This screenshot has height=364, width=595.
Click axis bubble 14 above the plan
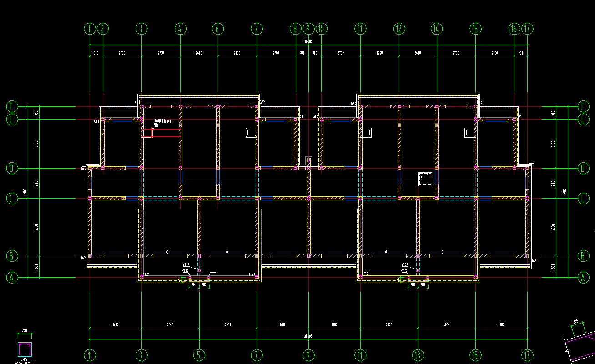tap(436, 29)
